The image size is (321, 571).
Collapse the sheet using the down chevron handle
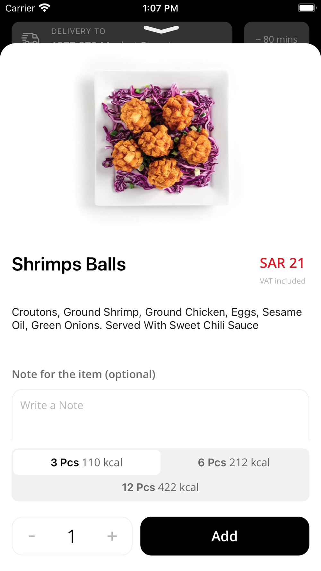(161, 29)
